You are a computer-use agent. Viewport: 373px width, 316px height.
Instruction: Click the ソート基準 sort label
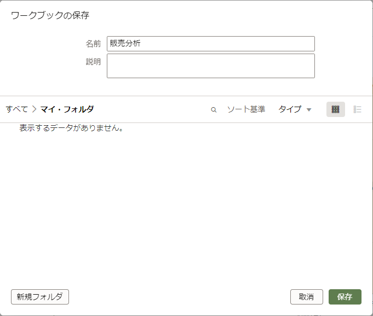click(x=246, y=109)
